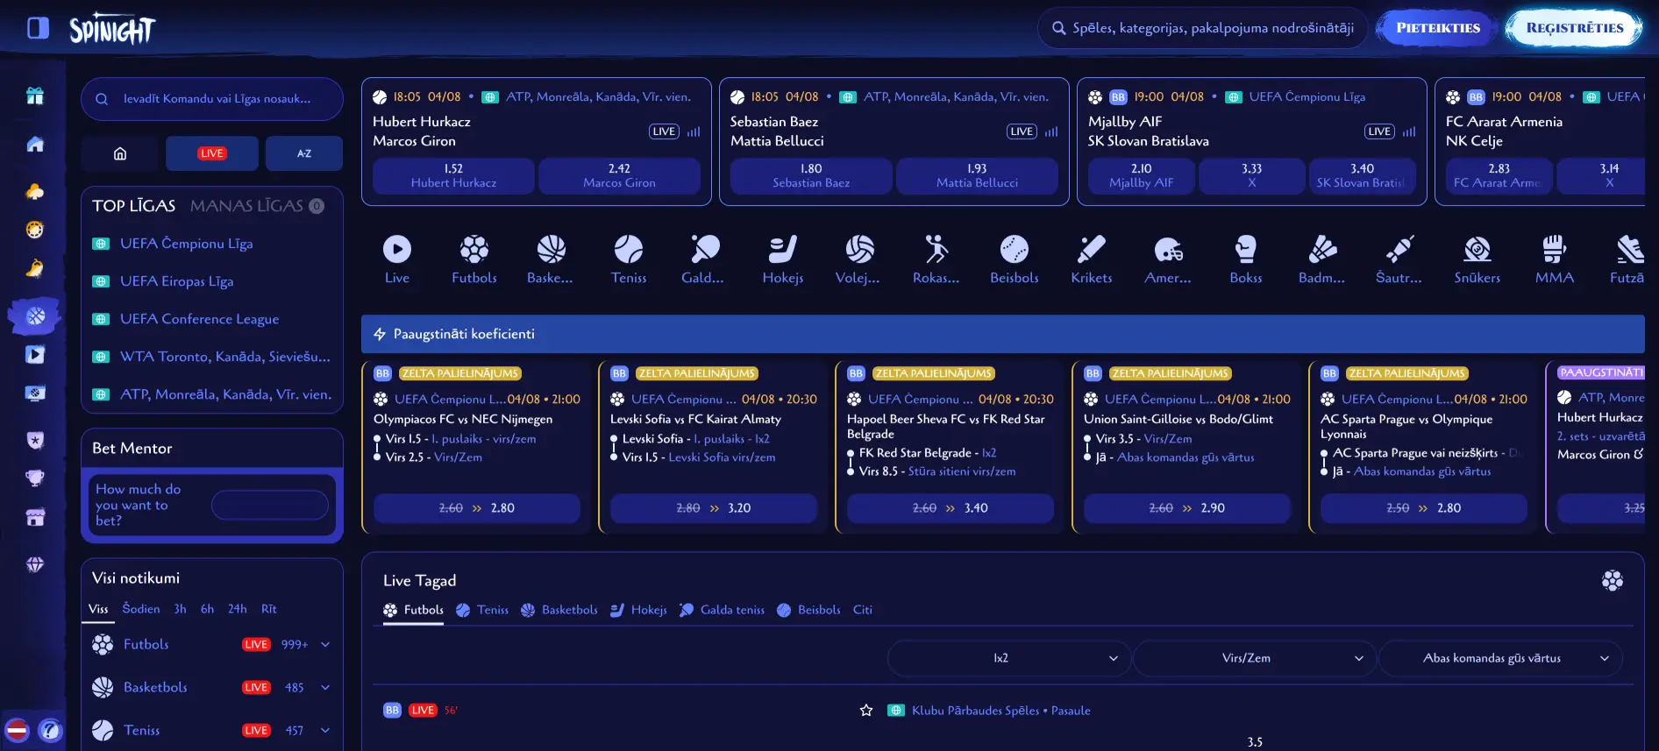Viewport: 1659px width, 751px height.
Task: Select the Rīt time filter tab
Action: click(x=269, y=609)
